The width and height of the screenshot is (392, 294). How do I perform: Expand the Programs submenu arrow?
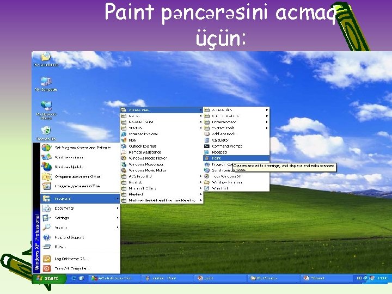pyautogui.click(x=118, y=199)
